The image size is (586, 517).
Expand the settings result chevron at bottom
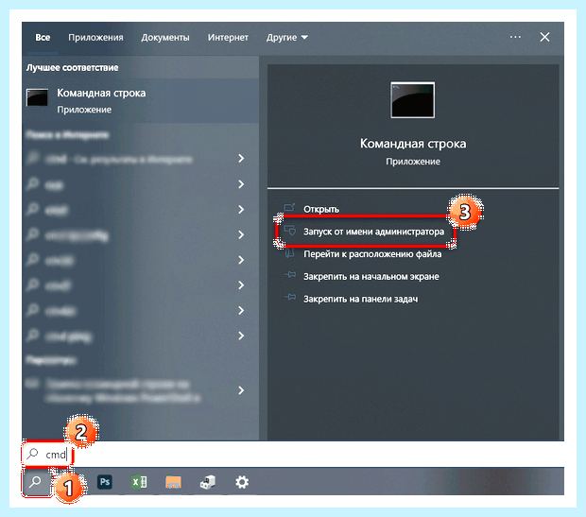(x=241, y=390)
